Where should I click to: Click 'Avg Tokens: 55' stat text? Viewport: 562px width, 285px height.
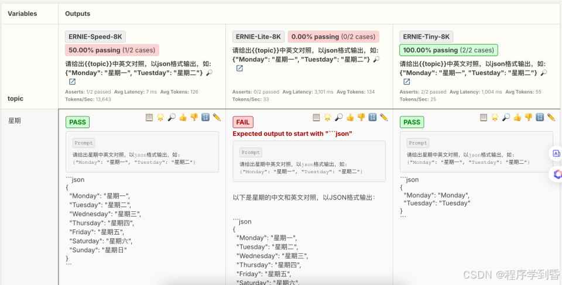click(x=523, y=92)
